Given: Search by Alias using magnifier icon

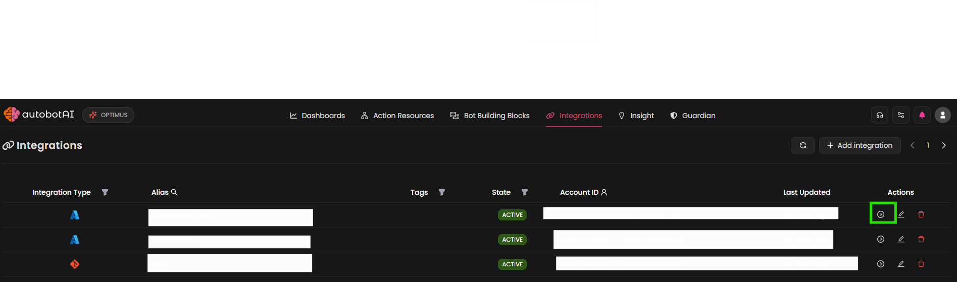Looking at the screenshot, I should click(x=174, y=192).
